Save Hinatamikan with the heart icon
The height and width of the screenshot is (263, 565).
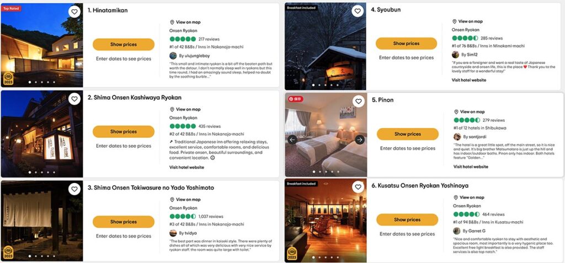74,12
